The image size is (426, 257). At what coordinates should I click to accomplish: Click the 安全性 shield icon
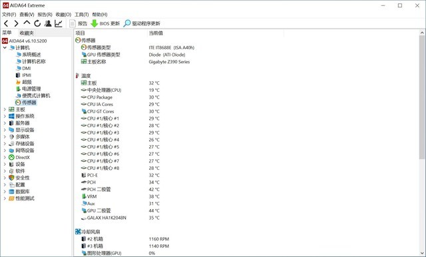[11, 178]
